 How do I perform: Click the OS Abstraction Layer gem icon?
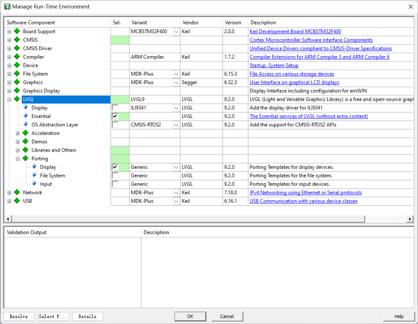tap(26, 124)
